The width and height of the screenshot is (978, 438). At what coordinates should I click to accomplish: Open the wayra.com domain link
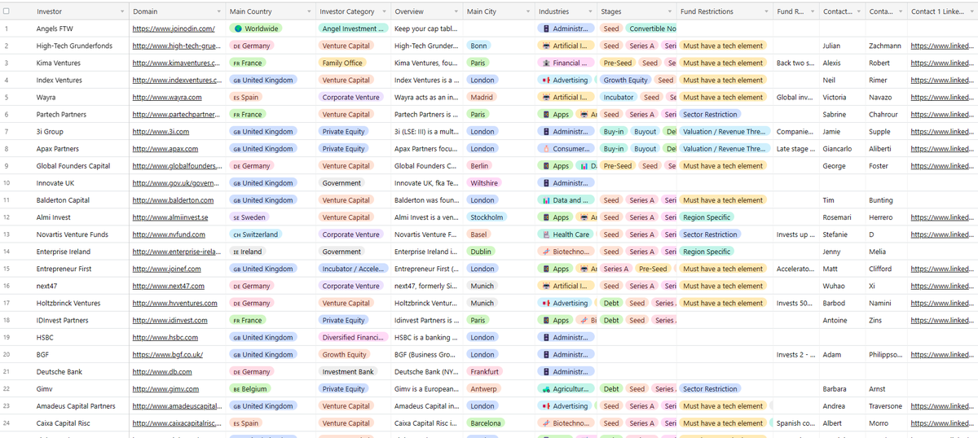pos(168,97)
